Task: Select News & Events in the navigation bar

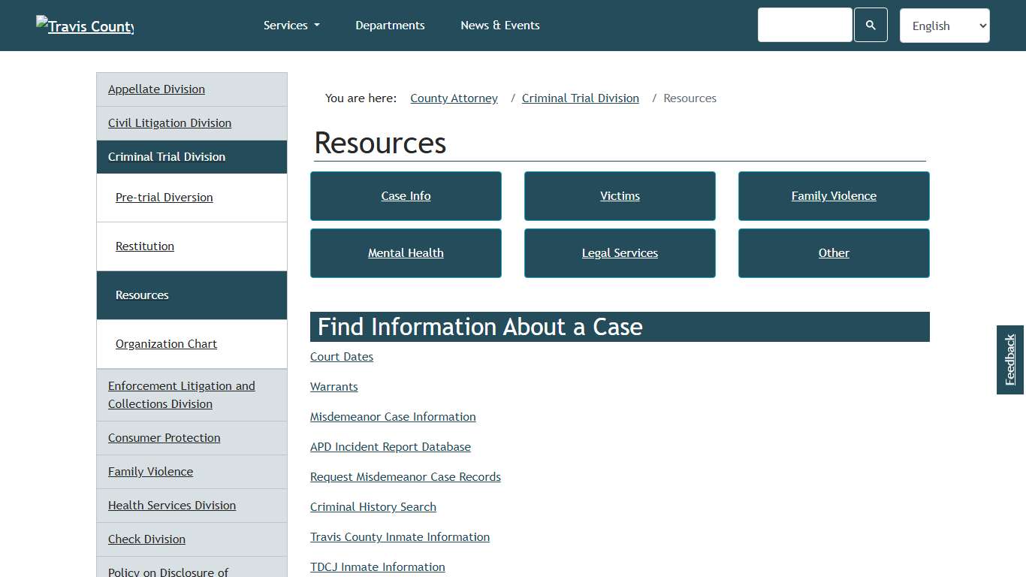Action: 499,25
